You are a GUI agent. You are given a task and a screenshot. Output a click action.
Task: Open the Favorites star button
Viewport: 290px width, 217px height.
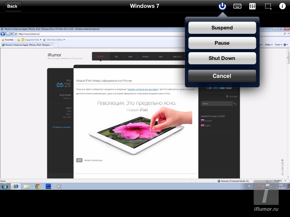8,40
